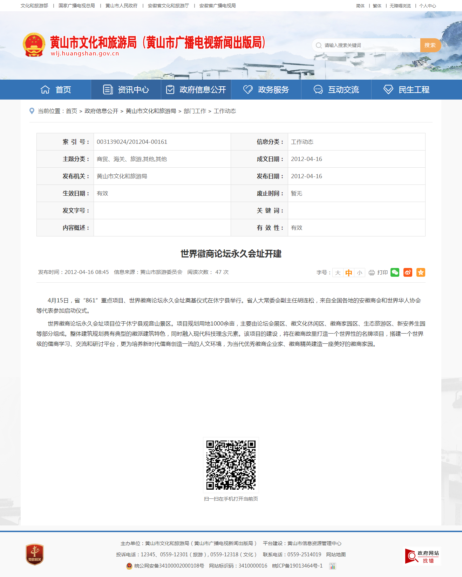Open the government website error-report icon
The width and height of the screenshot is (462, 577).
(x=422, y=557)
